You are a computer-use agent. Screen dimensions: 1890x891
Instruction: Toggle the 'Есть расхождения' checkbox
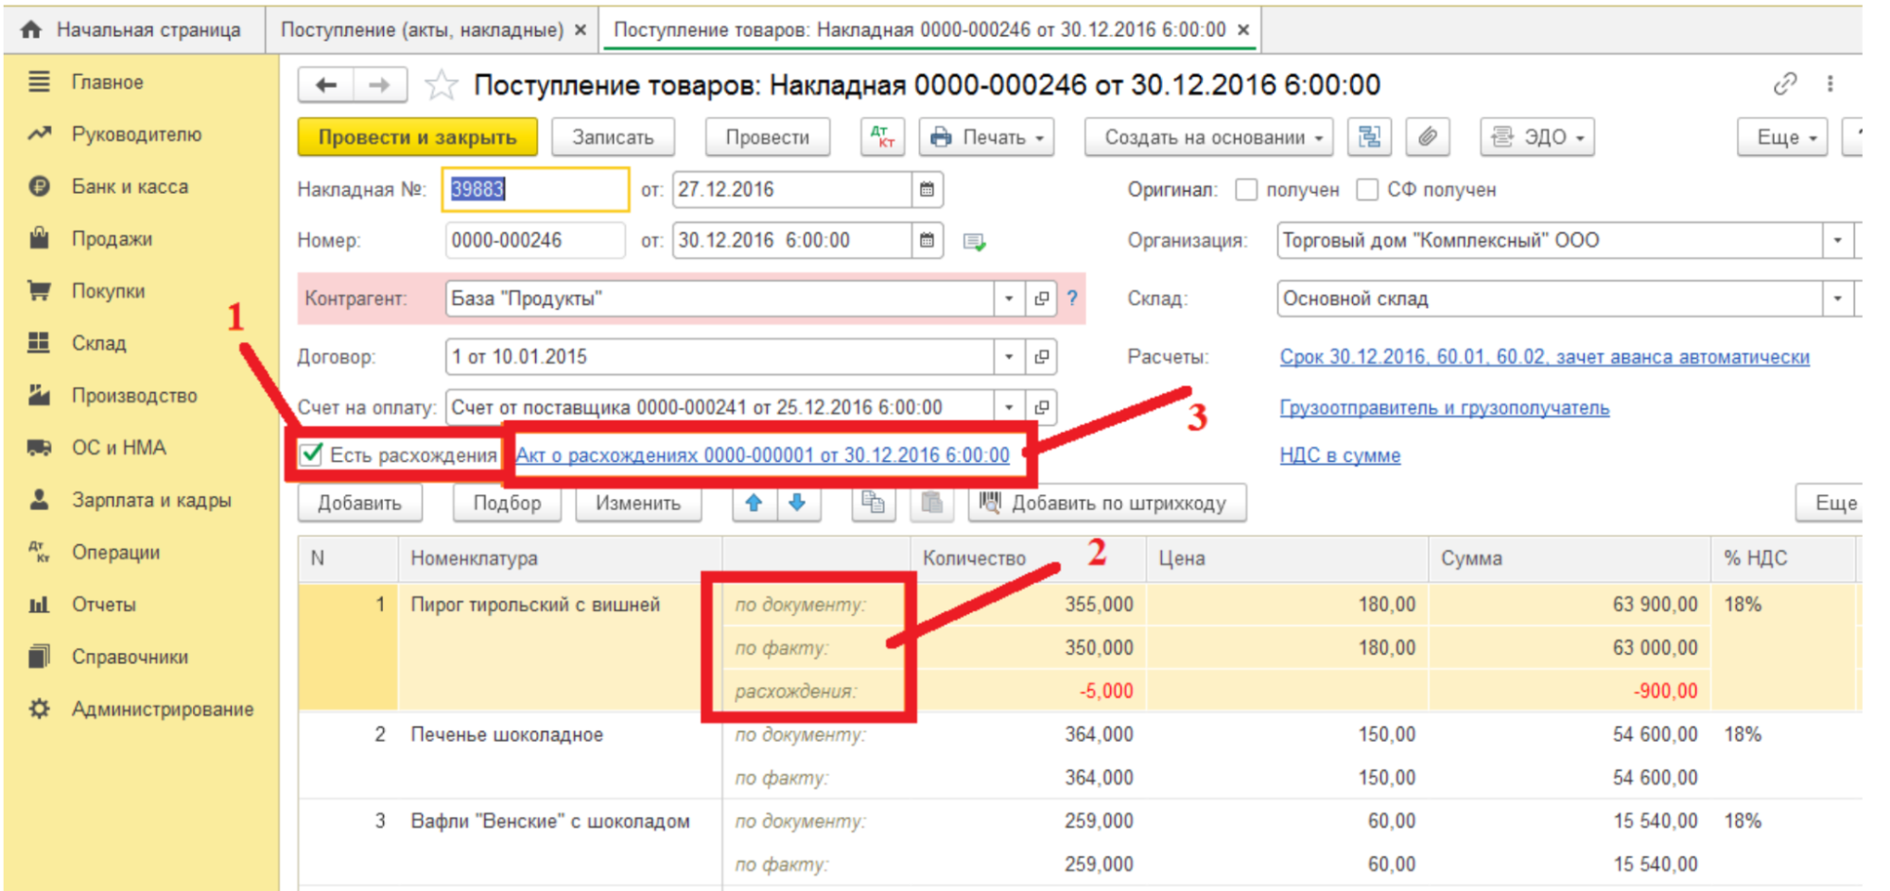click(311, 454)
